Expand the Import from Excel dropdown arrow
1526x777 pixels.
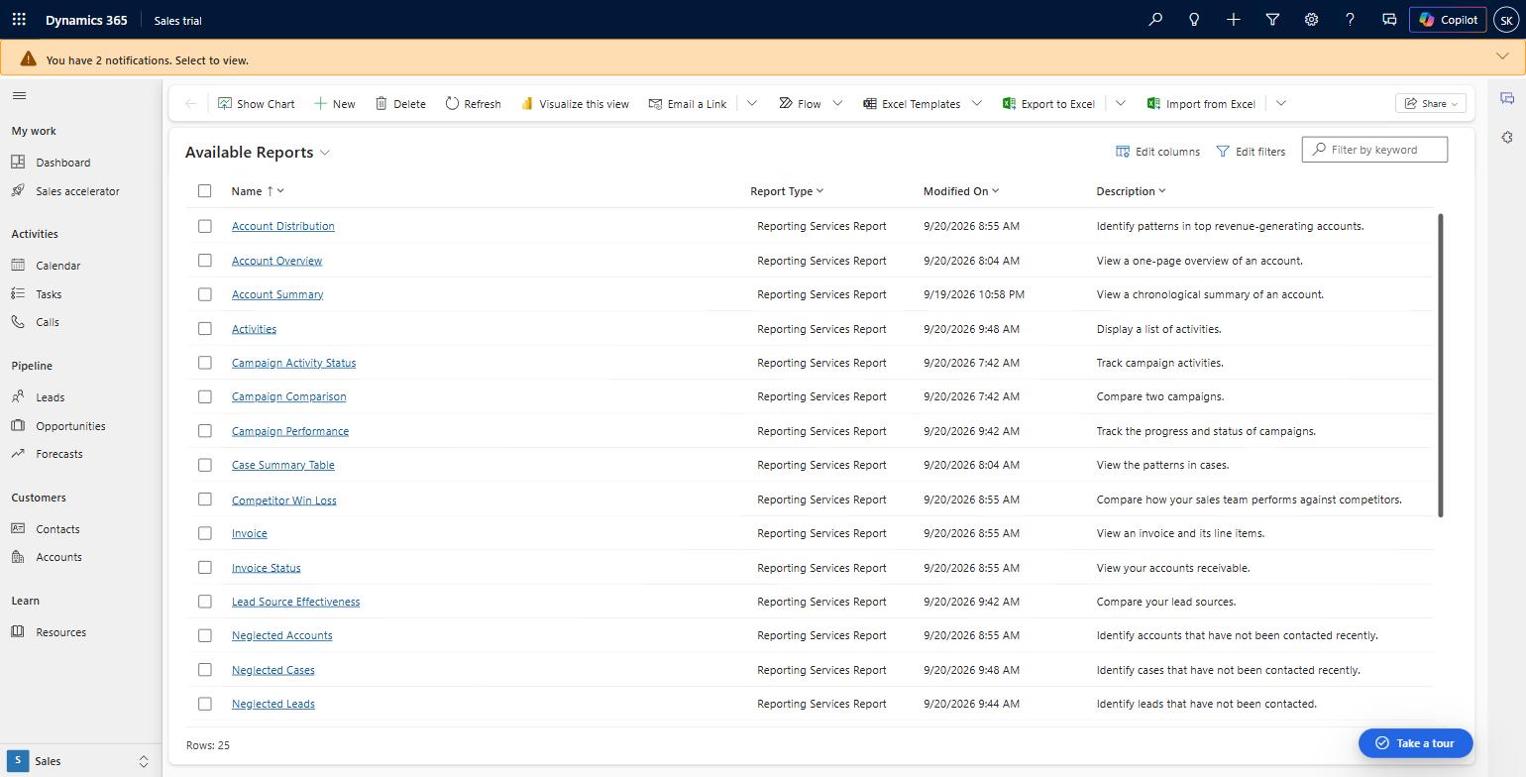(1281, 104)
